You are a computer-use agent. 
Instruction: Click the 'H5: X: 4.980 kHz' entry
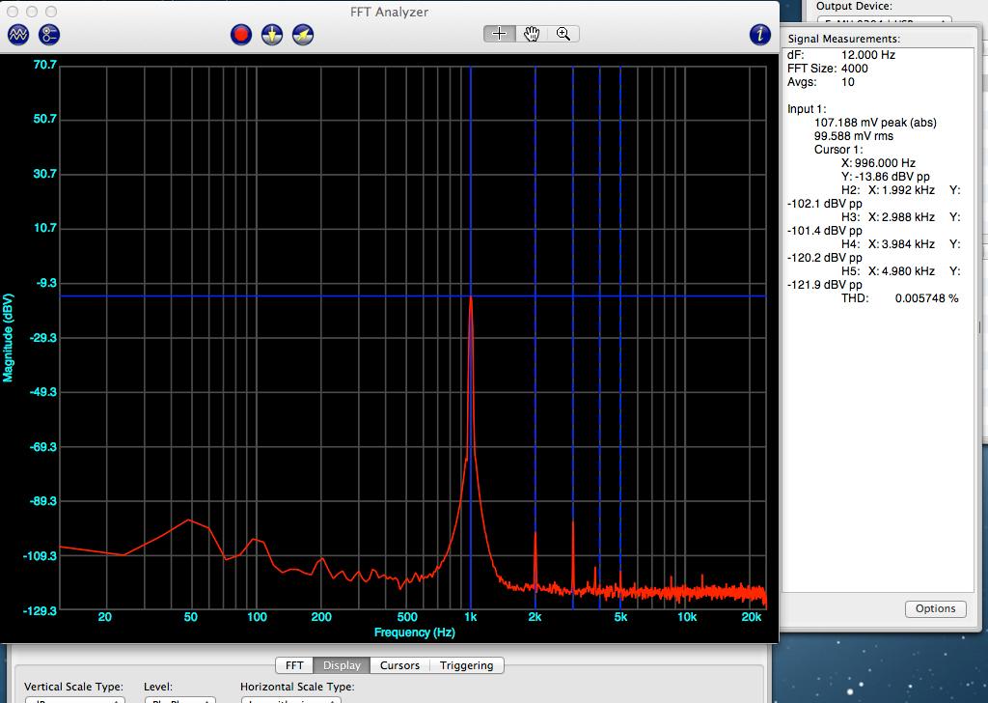pos(888,271)
